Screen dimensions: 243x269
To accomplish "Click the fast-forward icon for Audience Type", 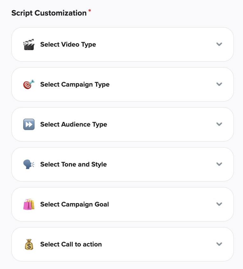I will [29, 124].
